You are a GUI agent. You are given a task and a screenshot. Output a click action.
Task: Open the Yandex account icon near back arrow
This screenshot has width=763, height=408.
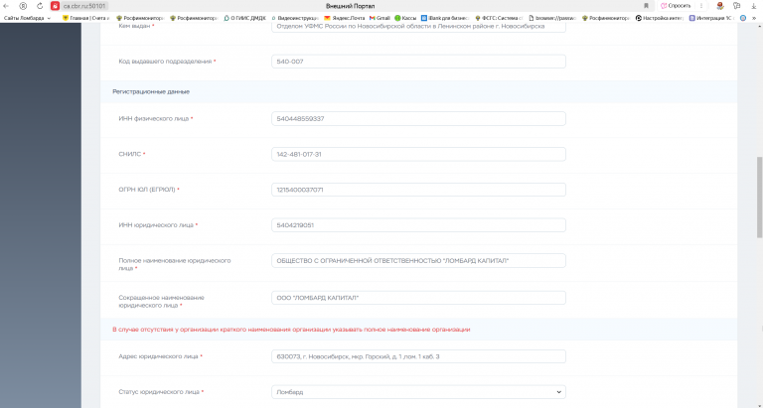click(23, 6)
